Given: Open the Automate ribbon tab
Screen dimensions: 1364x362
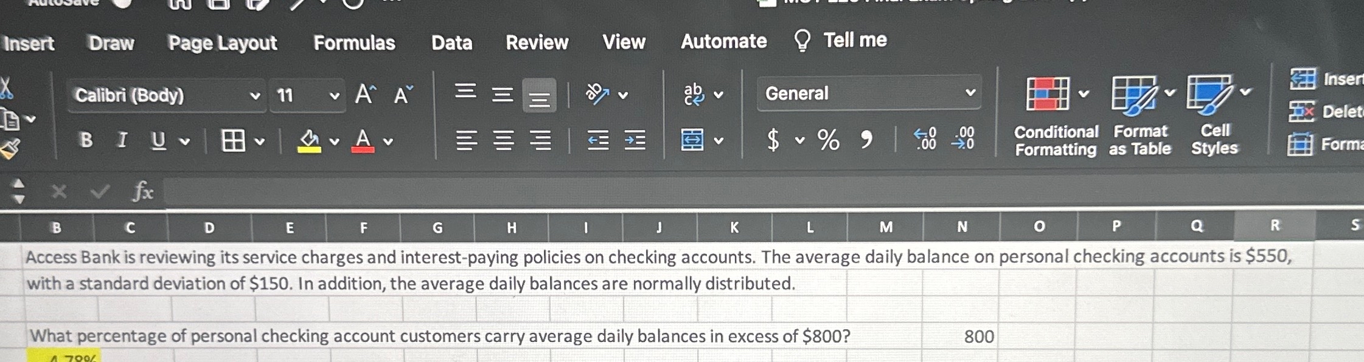Looking at the screenshot, I should [x=724, y=41].
